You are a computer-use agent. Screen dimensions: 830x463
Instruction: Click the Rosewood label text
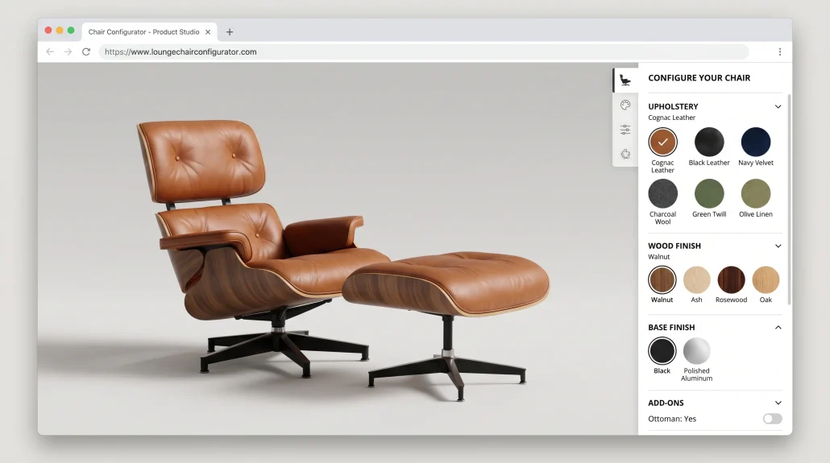coord(731,300)
